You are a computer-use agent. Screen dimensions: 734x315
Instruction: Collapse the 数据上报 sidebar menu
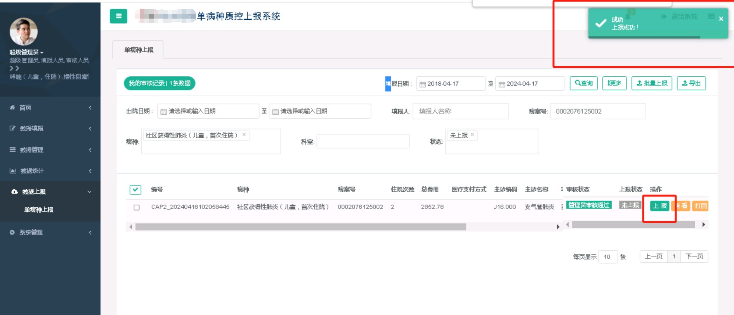tap(34, 191)
